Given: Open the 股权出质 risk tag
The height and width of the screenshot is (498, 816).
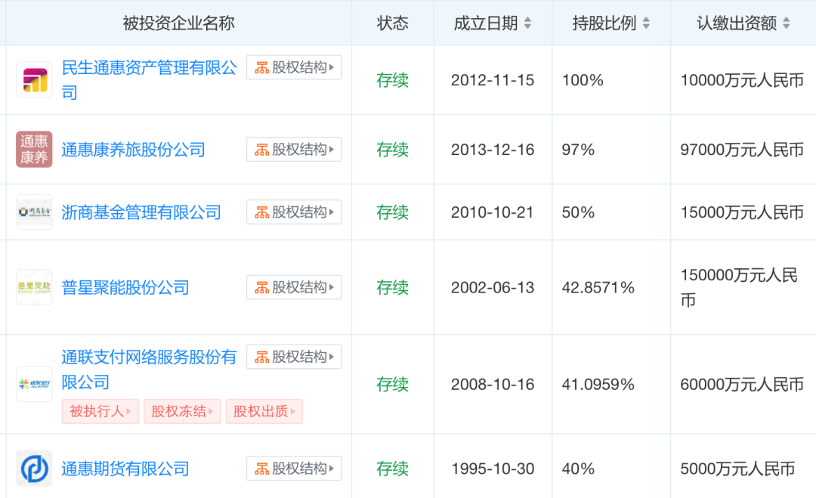Looking at the screenshot, I should tap(264, 412).
